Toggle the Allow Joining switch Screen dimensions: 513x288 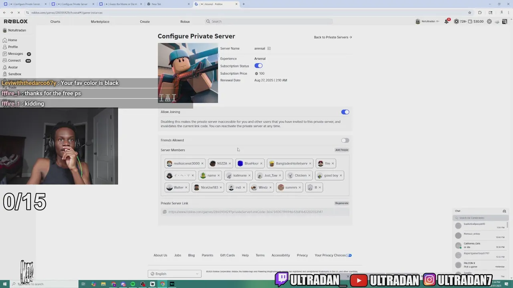coord(345,112)
